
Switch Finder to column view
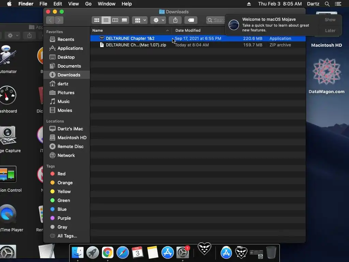click(x=115, y=20)
